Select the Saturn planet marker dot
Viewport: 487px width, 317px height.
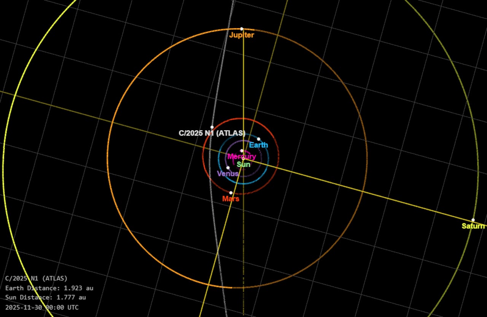[x=473, y=220]
